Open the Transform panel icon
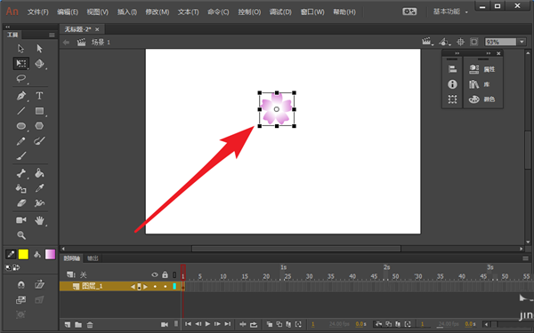534x333 pixels. (452, 99)
